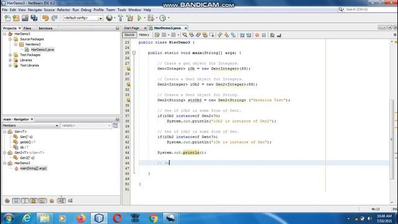
Task: Collapse main method fold on line 25
Action: [134, 53]
